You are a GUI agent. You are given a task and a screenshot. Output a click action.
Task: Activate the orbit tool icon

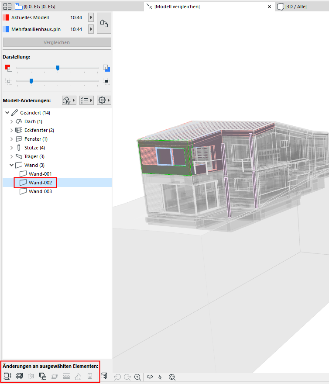pos(150,377)
